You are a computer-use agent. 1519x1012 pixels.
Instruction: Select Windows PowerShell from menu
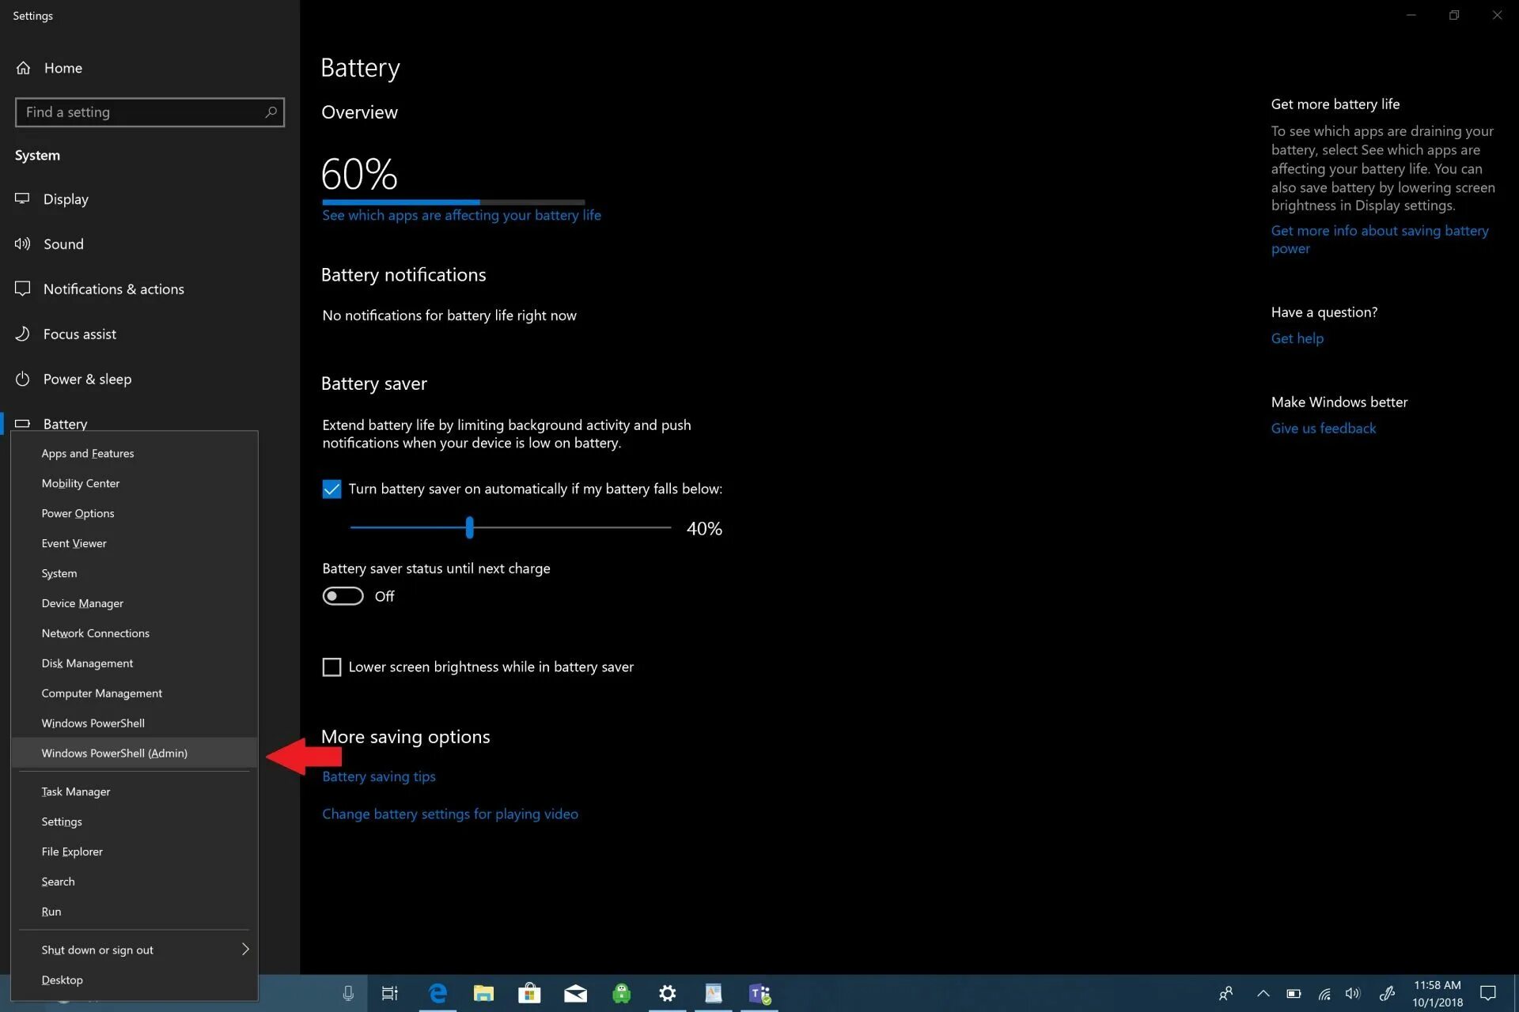click(x=93, y=722)
